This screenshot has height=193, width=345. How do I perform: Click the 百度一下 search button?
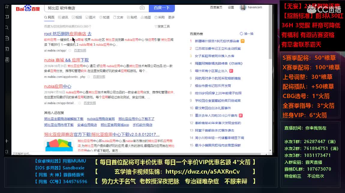pos(162,8)
